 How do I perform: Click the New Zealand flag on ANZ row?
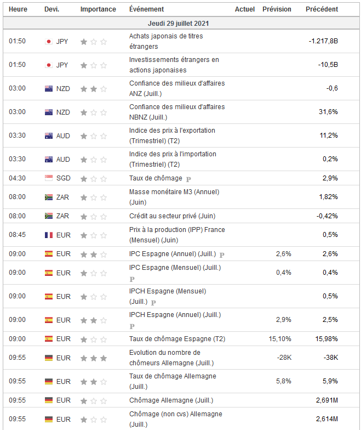click(x=48, y=88)
